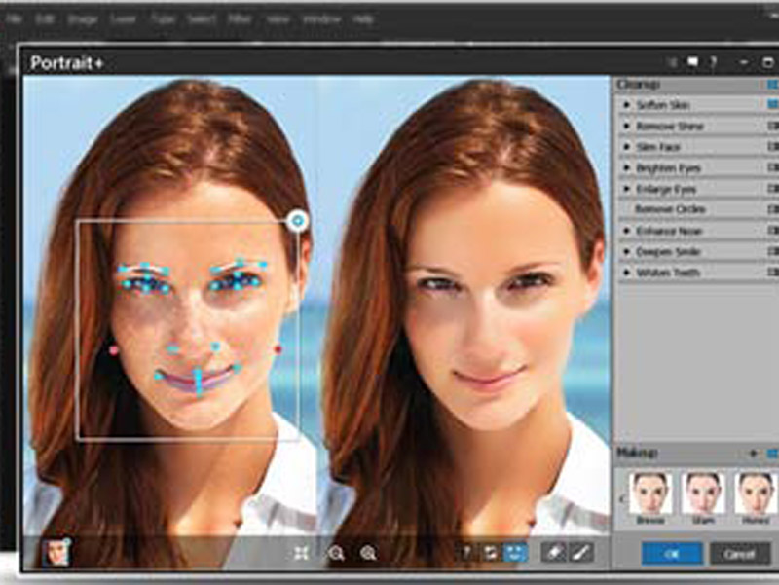Click the question mark icon in bottom toolbar
This screenshot has height=585, width=779.
465,553
